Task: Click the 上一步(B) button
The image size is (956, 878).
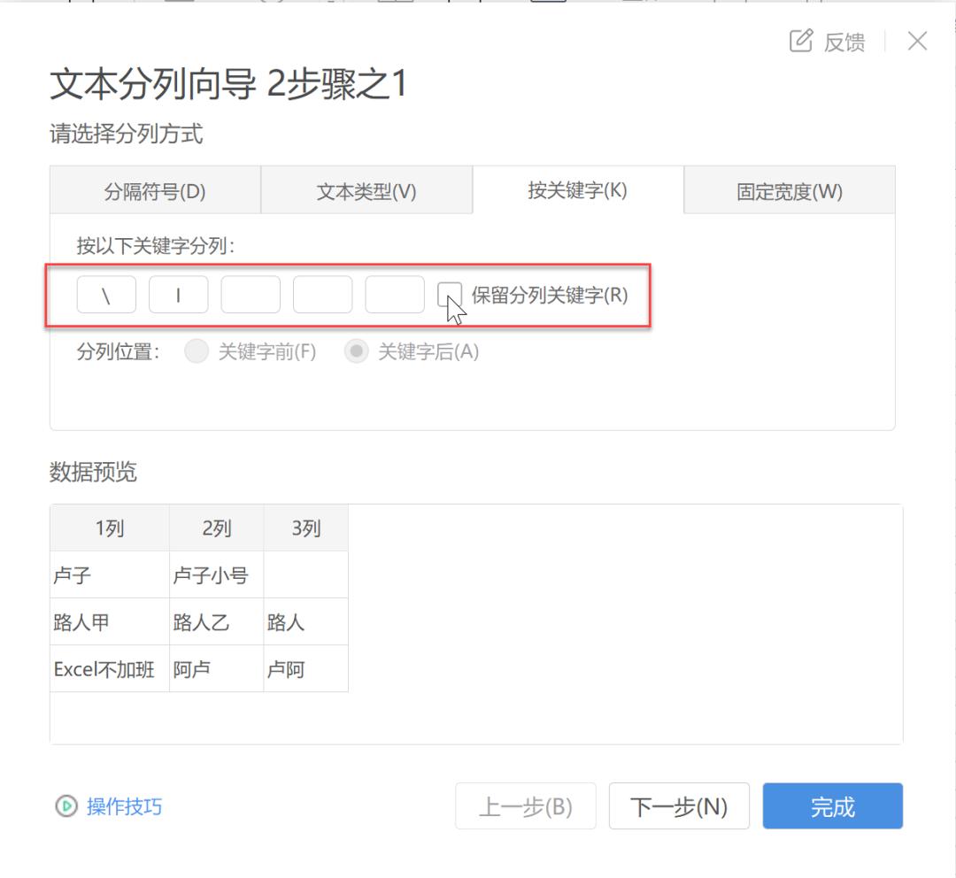Action: pyautogui.click(x=525, y=805)
